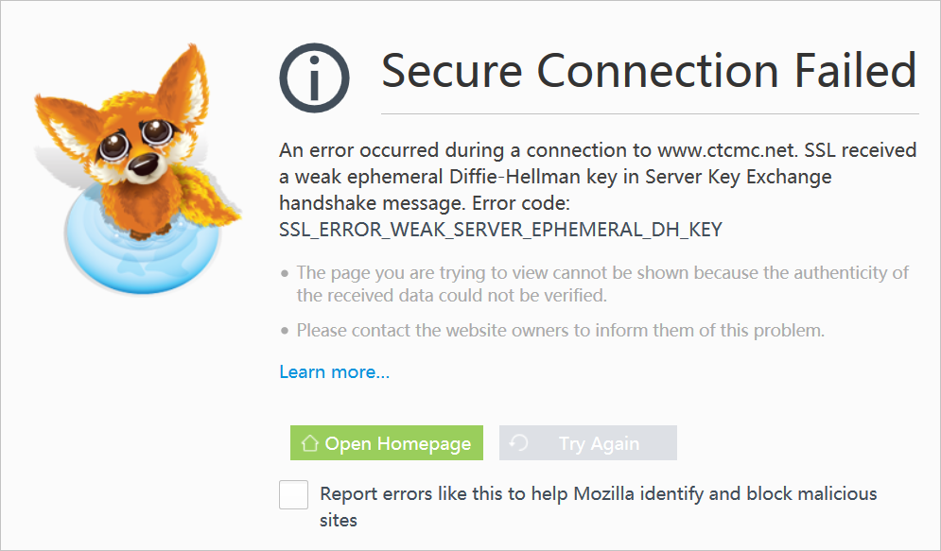Retry loading the page with Try Again
The height and width of the screenshot is (551, 941).
[x=587, y=442]
